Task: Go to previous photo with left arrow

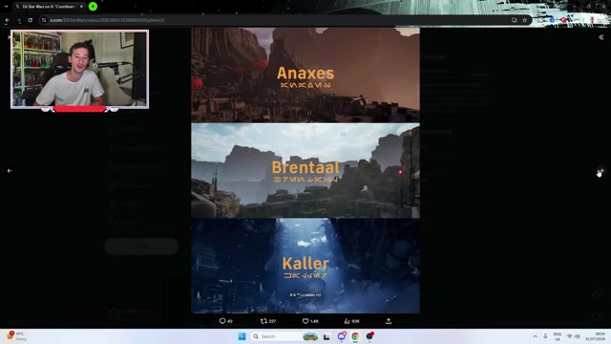Action: [x=10, y=171]
